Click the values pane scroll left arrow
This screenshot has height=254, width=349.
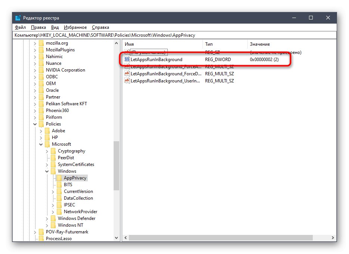(x=126, y=238)
